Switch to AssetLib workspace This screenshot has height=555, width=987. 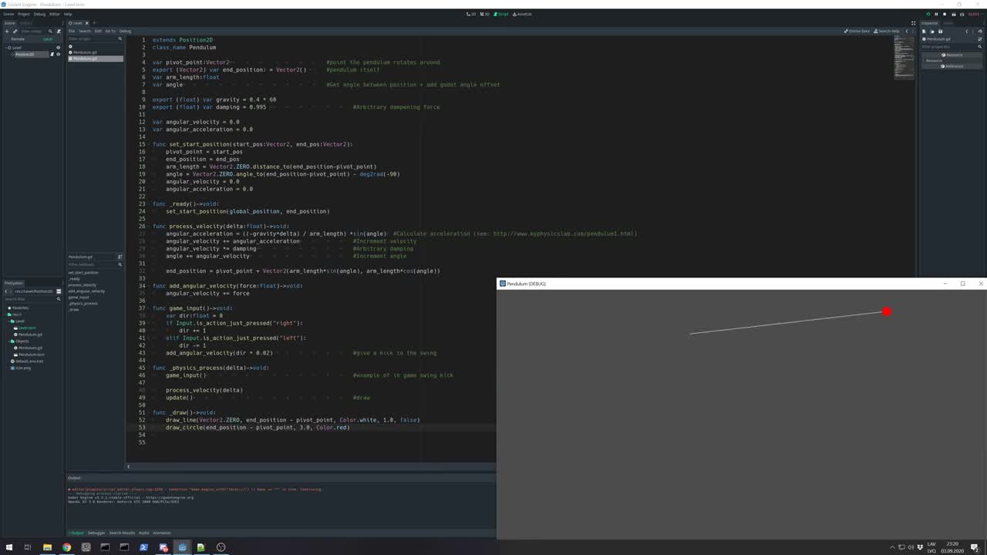(522, 14)
